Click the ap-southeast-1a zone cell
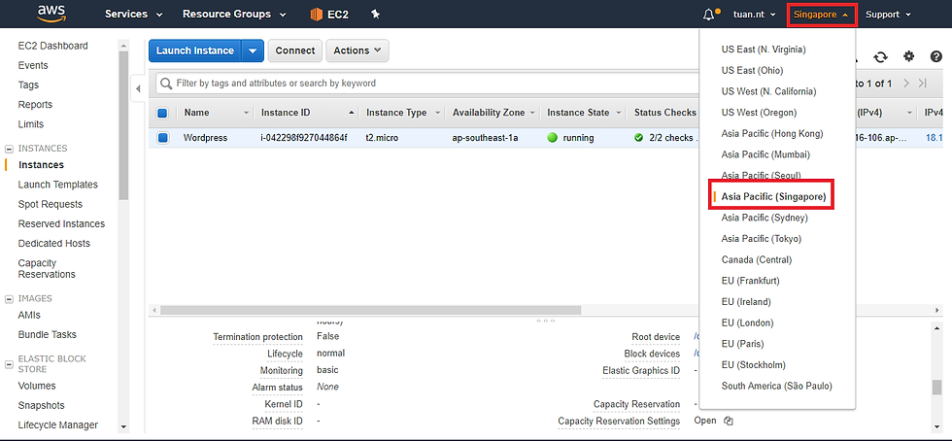The width and height of the screenshot is (952, 441). click(x=485, y=138)
